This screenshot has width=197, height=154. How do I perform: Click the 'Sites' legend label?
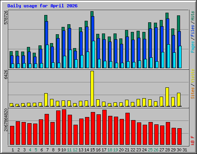pos(193,93)
